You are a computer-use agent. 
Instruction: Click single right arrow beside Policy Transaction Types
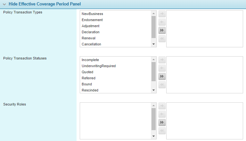pyautogui.click(x=162, y=14)
